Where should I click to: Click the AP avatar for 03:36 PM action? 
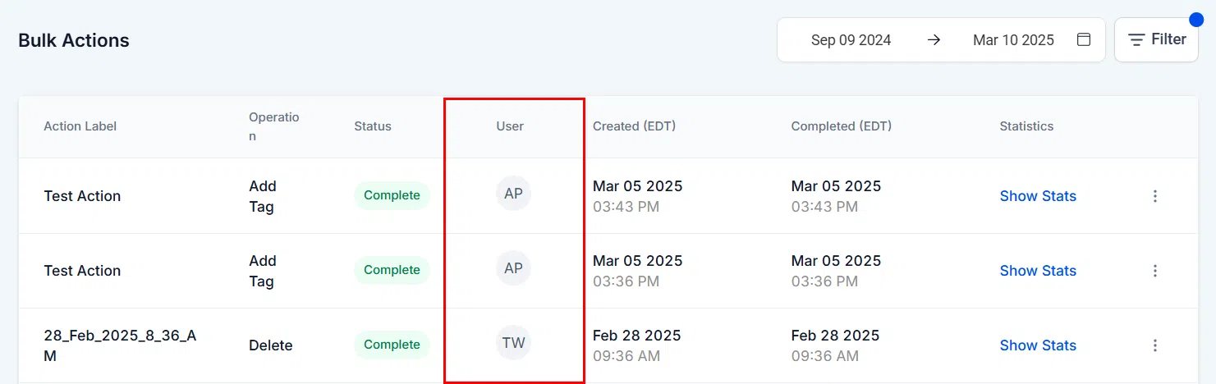tap(513, 268)
